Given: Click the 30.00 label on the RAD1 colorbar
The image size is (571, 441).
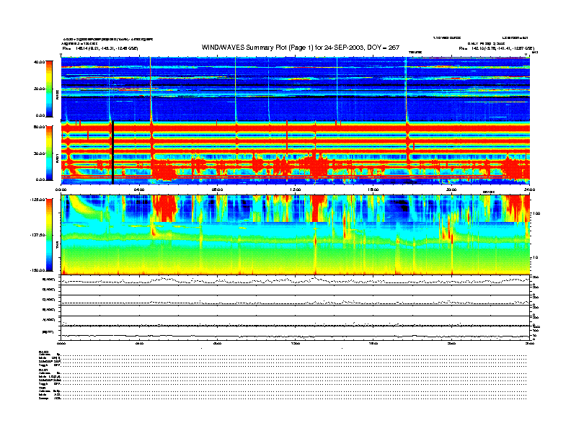Looking at the screenshot, I should [x=39, y=153].
